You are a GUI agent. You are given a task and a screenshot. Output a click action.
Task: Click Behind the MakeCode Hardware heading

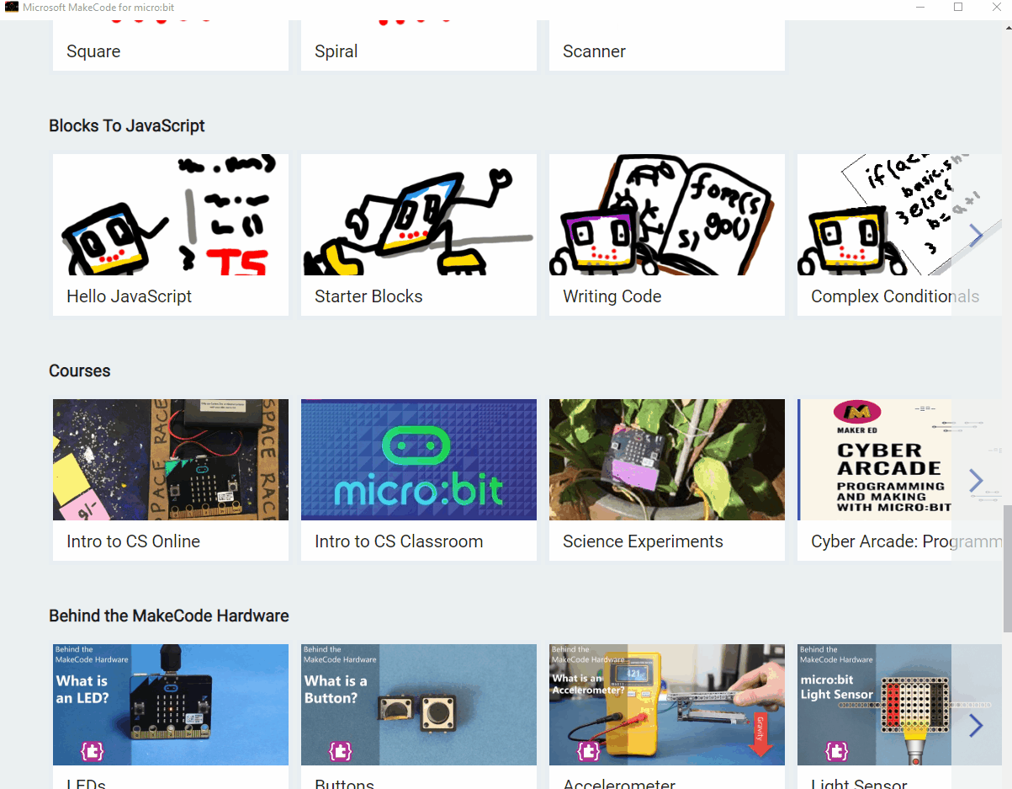169,616
